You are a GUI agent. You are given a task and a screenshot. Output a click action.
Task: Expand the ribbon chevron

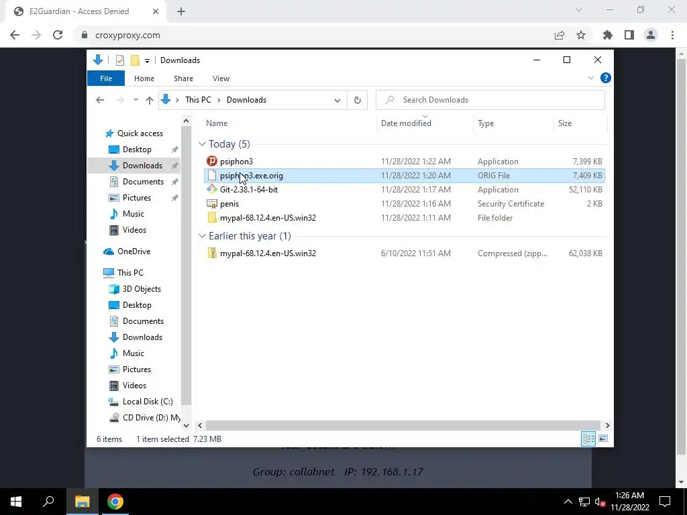(x=590, y=78)
